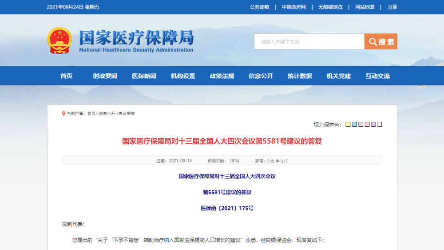Click the document number 医保函〔2021〕175号
This screenshot has width=444, height=250.
point(227,208)
